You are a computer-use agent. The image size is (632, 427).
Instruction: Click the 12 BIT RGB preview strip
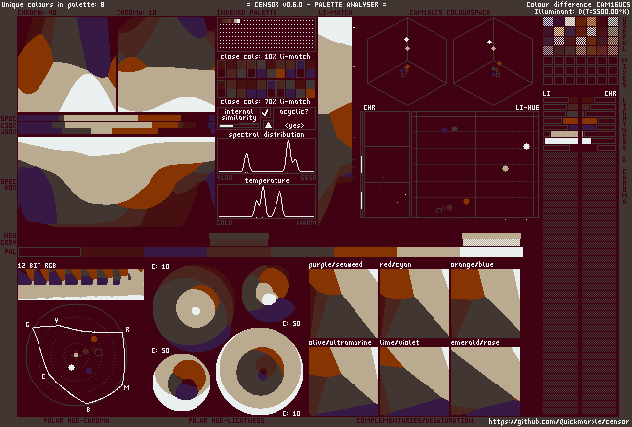tap(80, 283)
